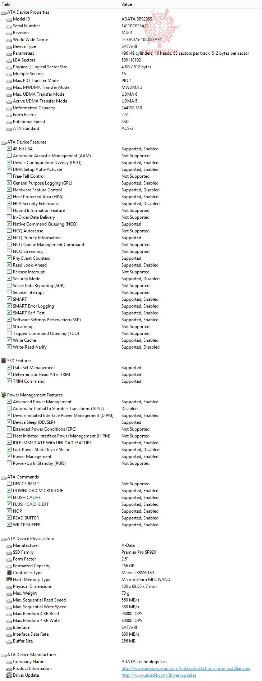Select the value ADATA Technology Co.

(x=144, y=662)
